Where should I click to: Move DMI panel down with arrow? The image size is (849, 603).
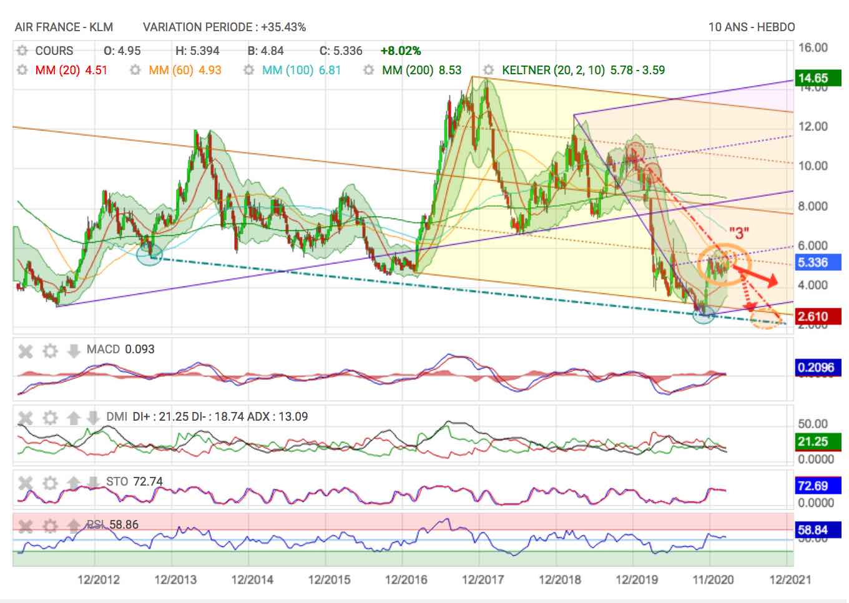(92, 418)
